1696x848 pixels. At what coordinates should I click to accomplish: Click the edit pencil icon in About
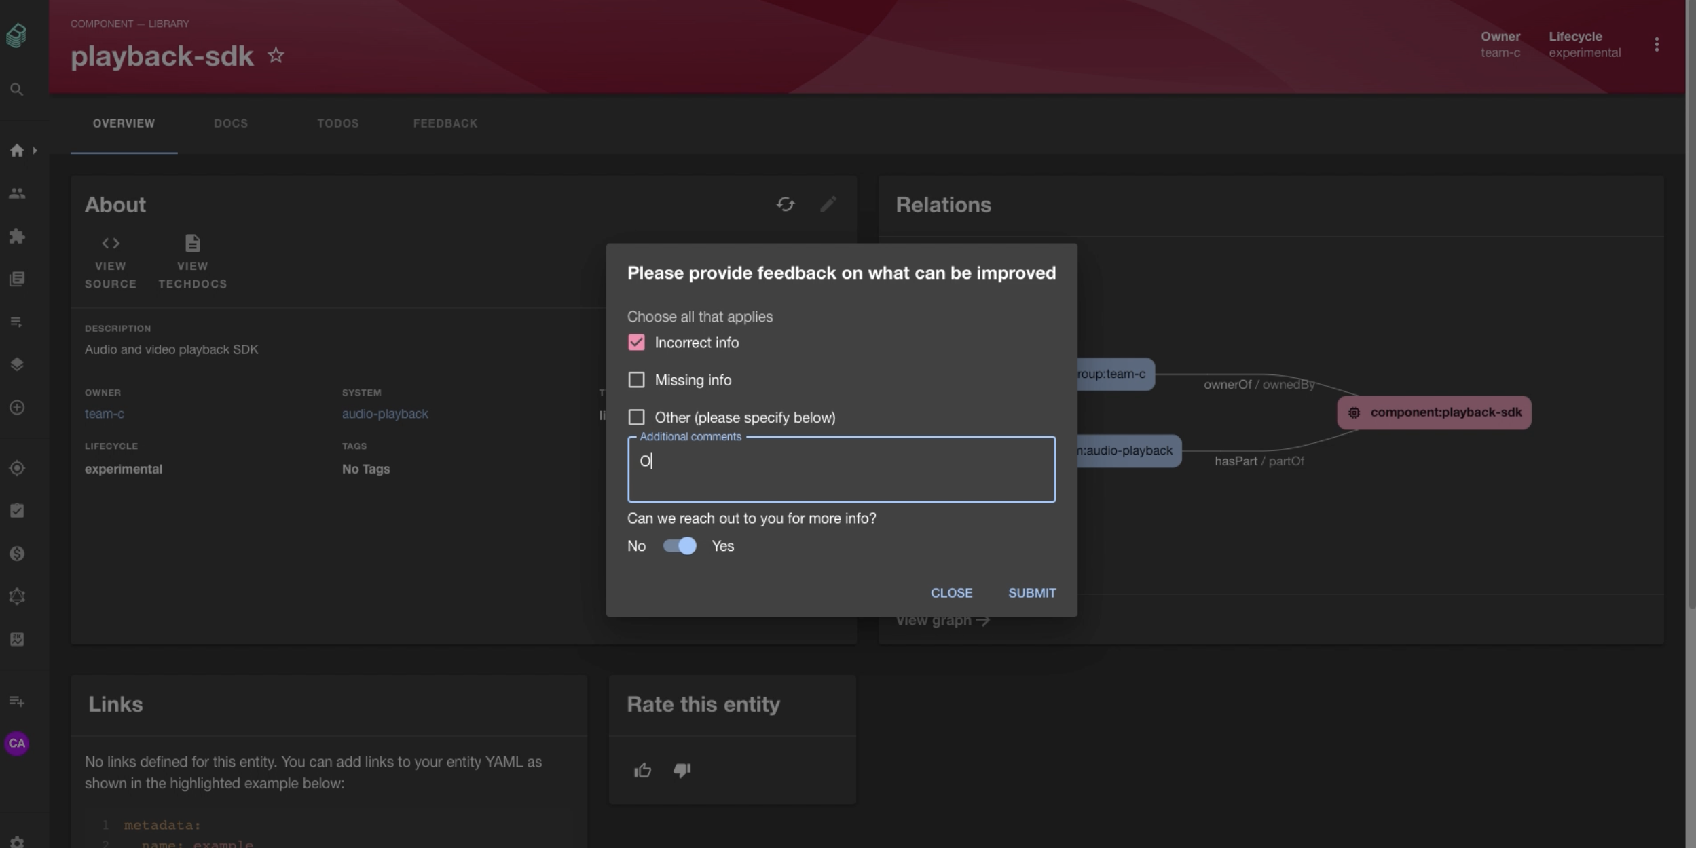click(828, 204)
